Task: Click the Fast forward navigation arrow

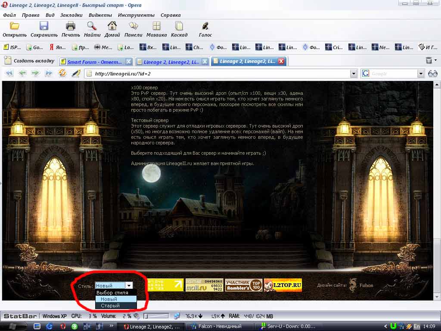Action: tap(49, 73)
